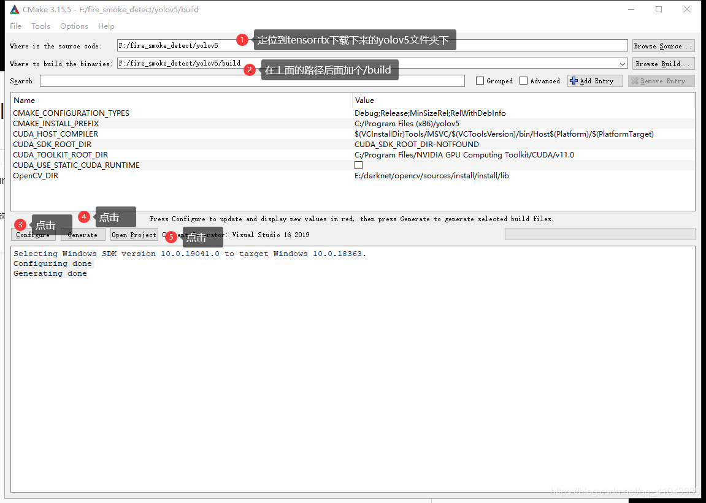
Task: Select the CUDA_TOOLKIT_ROOT_DIR entry
Action: pyautogui.click(x=60, y=155)
